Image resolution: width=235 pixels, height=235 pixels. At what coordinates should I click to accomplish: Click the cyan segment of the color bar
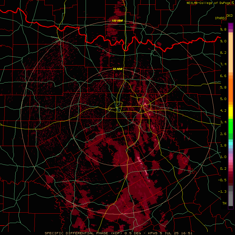coord(231,144)
